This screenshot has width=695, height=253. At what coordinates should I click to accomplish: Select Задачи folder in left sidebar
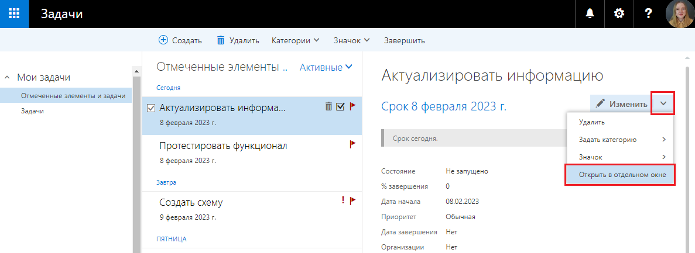pos(32,110)
